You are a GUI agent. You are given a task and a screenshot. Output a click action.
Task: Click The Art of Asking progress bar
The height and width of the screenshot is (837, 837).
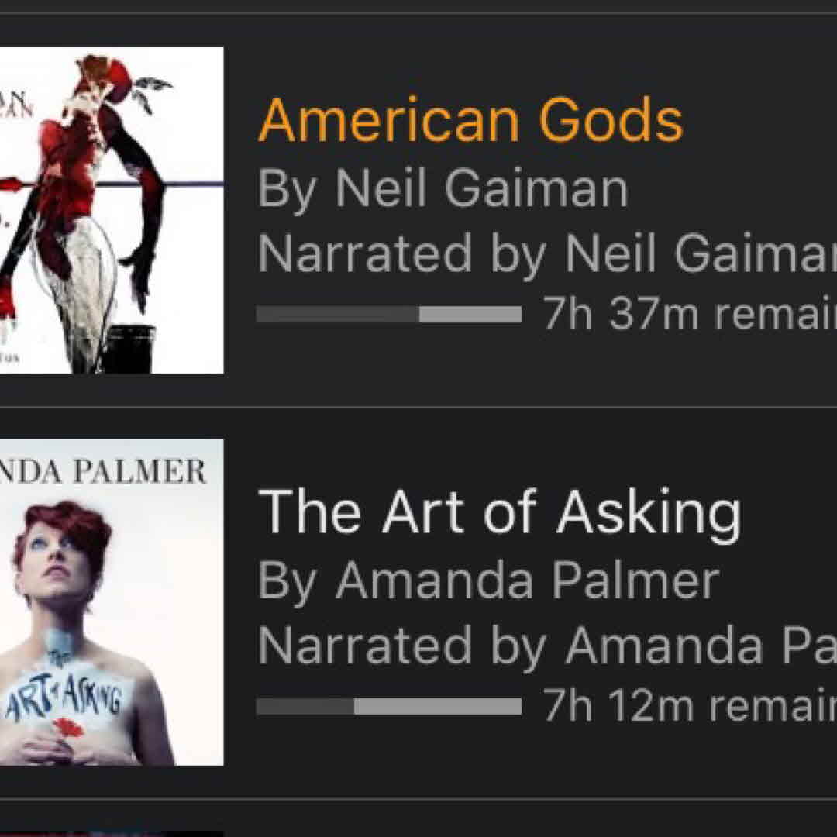point(388,706)
